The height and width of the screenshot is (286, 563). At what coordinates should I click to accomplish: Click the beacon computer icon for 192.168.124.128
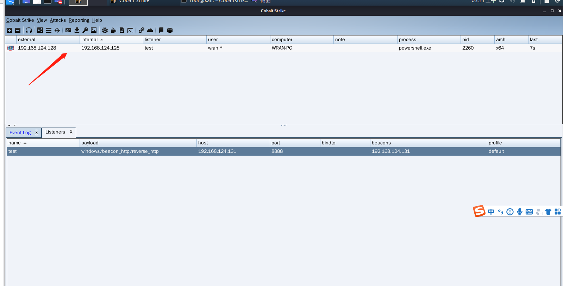(11, 48)
